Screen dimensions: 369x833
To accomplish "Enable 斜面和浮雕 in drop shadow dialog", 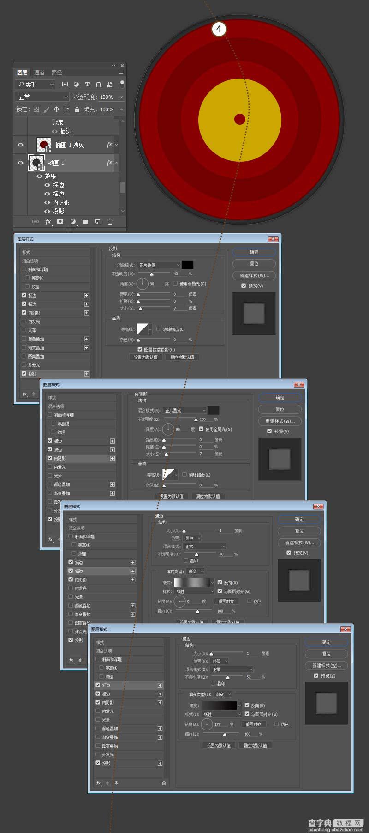I will coord(24,269).
